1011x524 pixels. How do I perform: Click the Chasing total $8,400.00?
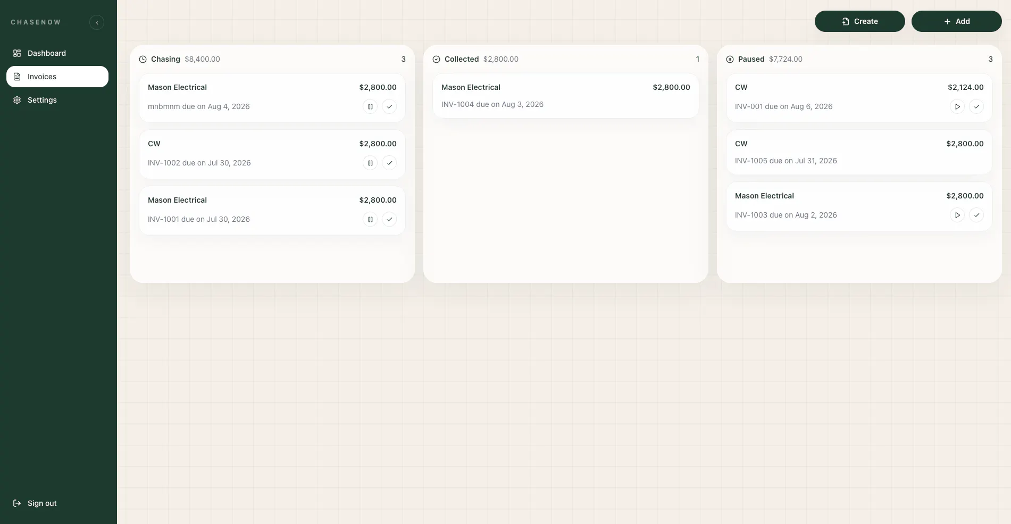pos(202,59)
